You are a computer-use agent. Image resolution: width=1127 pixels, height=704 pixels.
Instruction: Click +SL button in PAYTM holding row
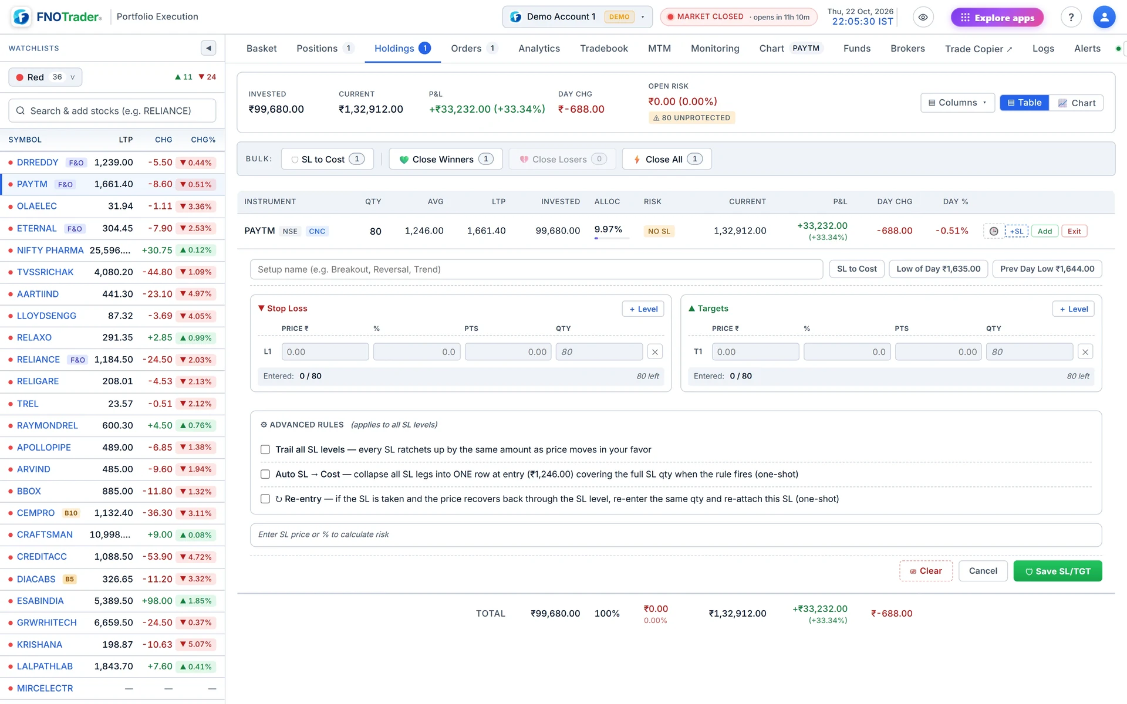(x=1016, y=231)
